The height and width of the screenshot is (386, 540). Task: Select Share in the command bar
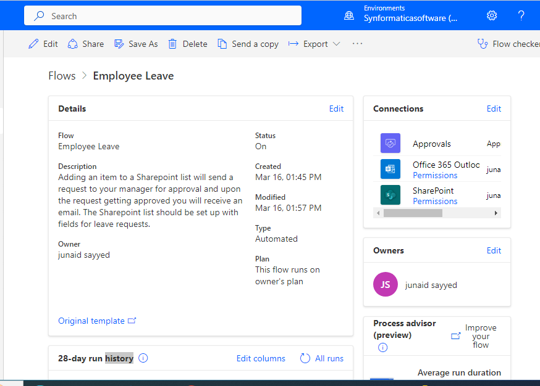click(86, 44)
